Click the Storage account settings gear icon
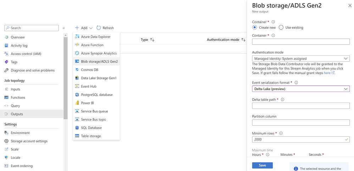354x171 pixels. [6, 141]
